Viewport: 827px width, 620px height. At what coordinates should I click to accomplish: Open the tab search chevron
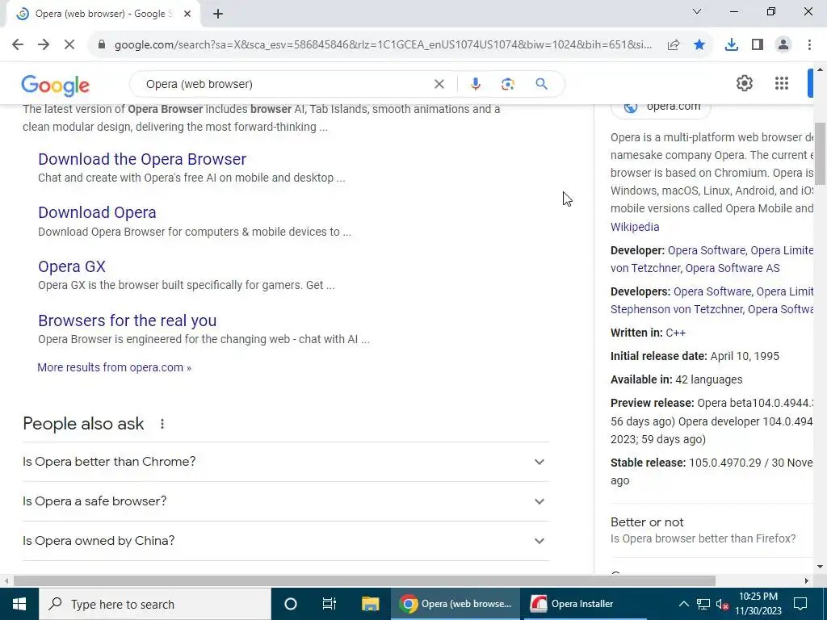(697, 11)
